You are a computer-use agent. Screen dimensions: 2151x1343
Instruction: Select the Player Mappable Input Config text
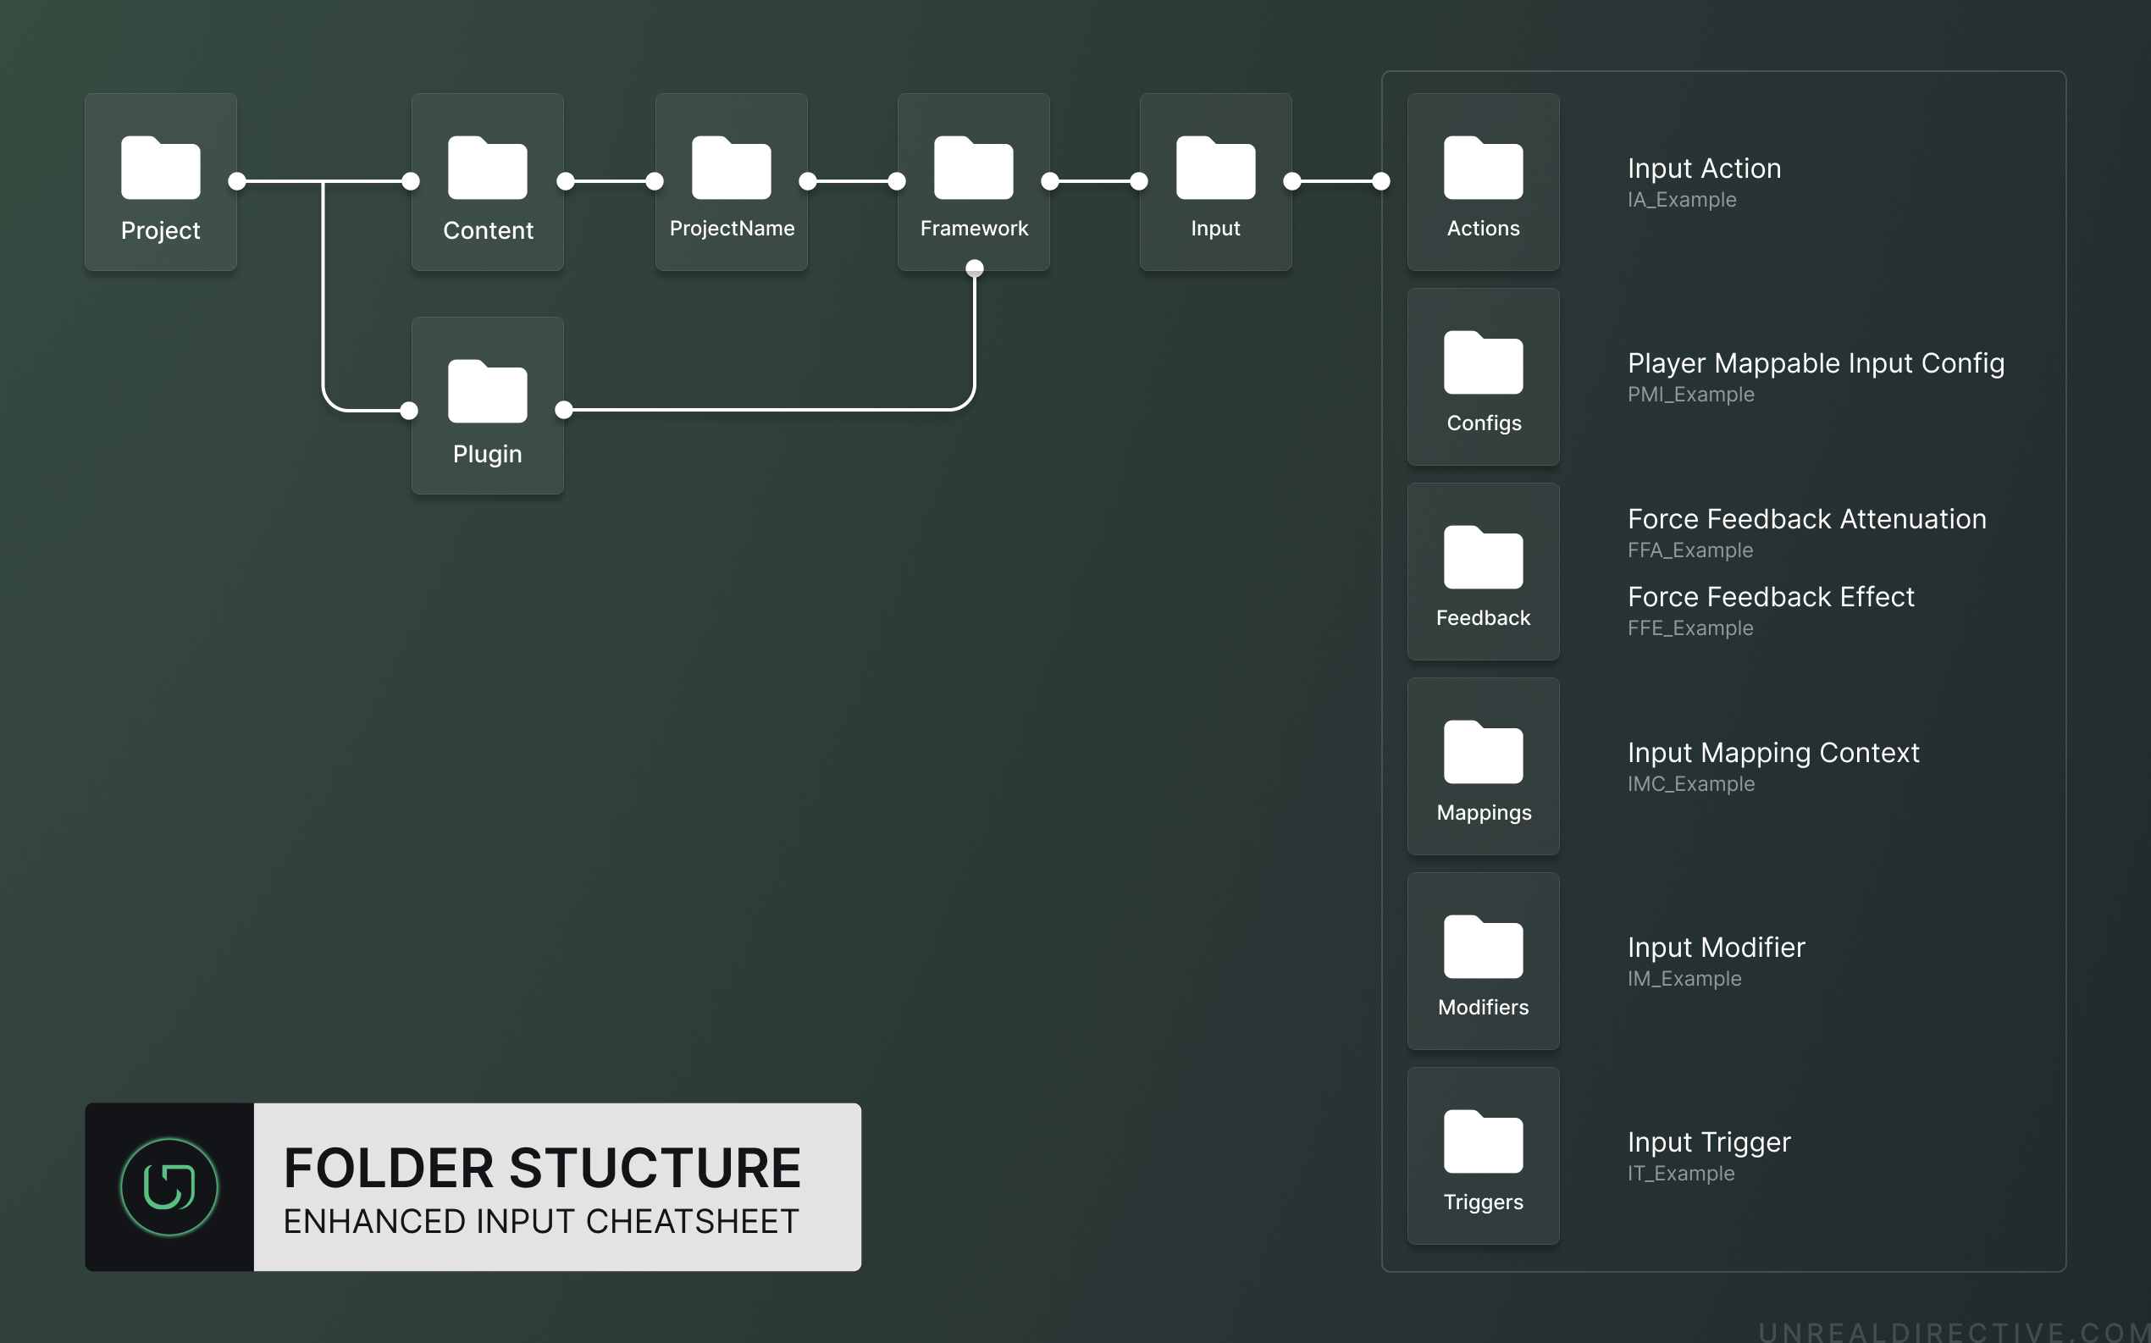pyautogui.click(x=1816, y=362)
